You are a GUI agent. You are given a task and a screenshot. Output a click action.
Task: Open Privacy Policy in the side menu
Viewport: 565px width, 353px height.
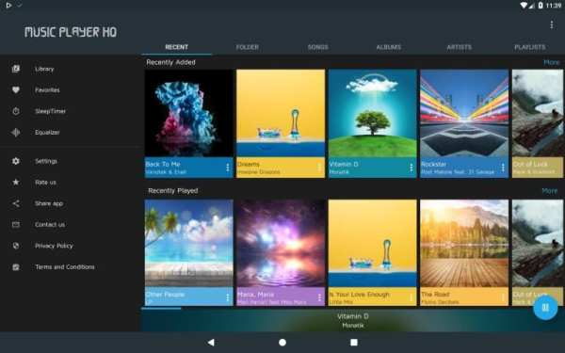click(54, 246)
